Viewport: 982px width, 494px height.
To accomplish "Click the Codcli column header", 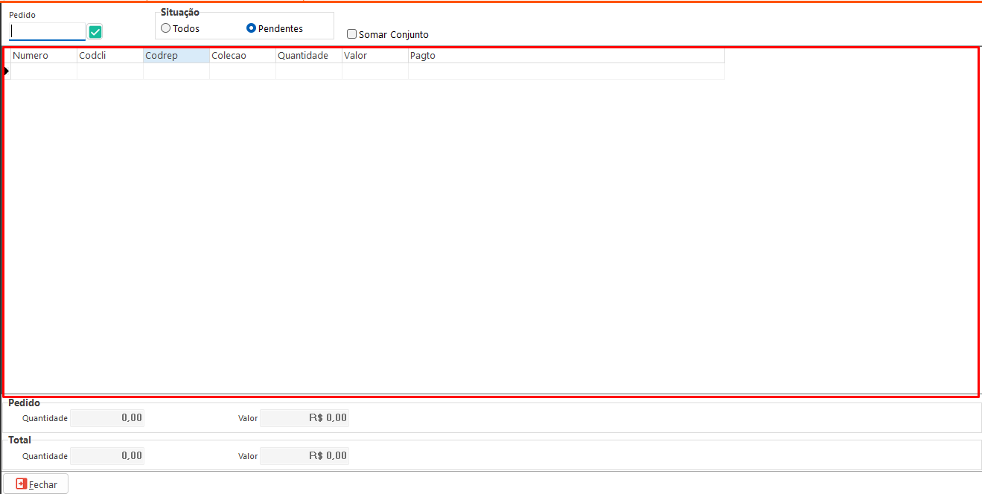I will [x=109, y=56].
